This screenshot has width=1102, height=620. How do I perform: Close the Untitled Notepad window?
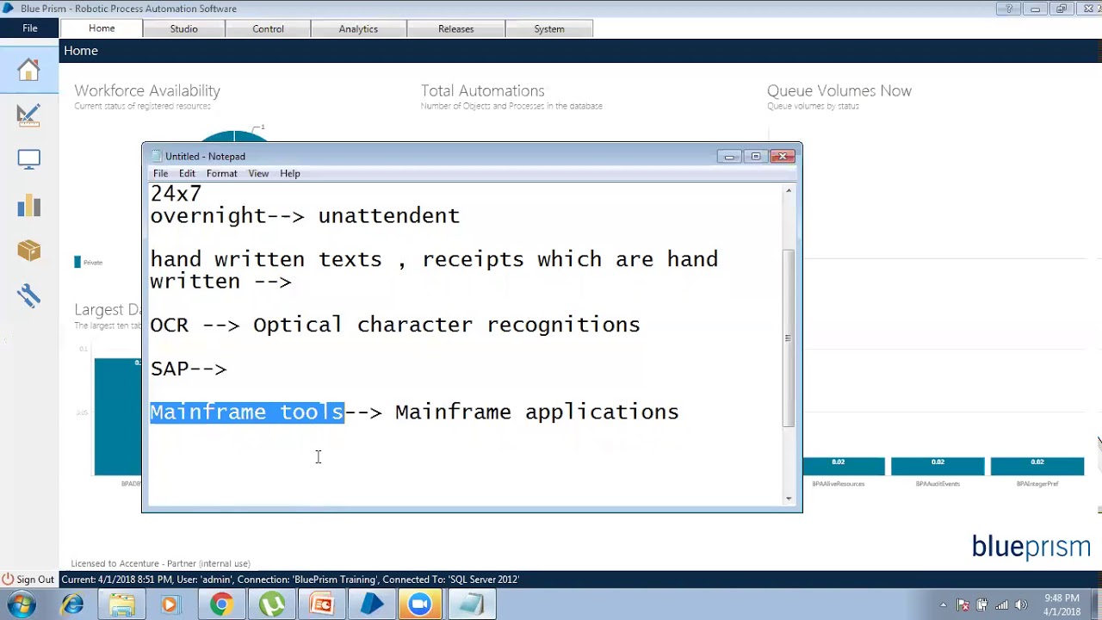point(783,157)
